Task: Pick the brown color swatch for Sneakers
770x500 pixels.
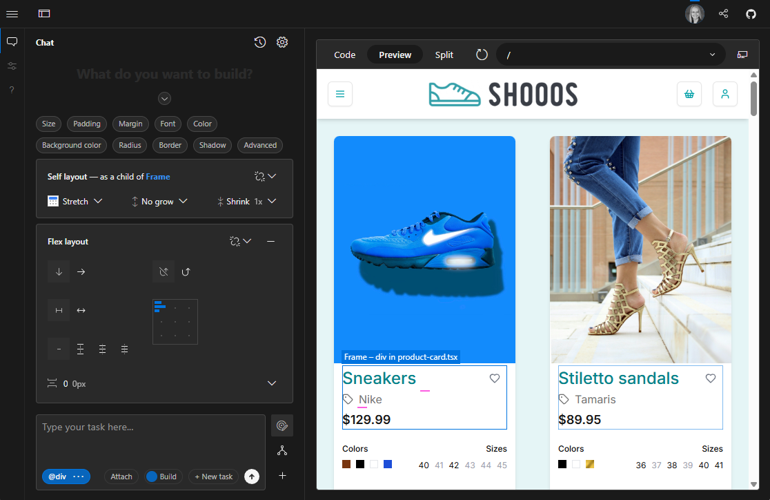Action: point(346,464)
